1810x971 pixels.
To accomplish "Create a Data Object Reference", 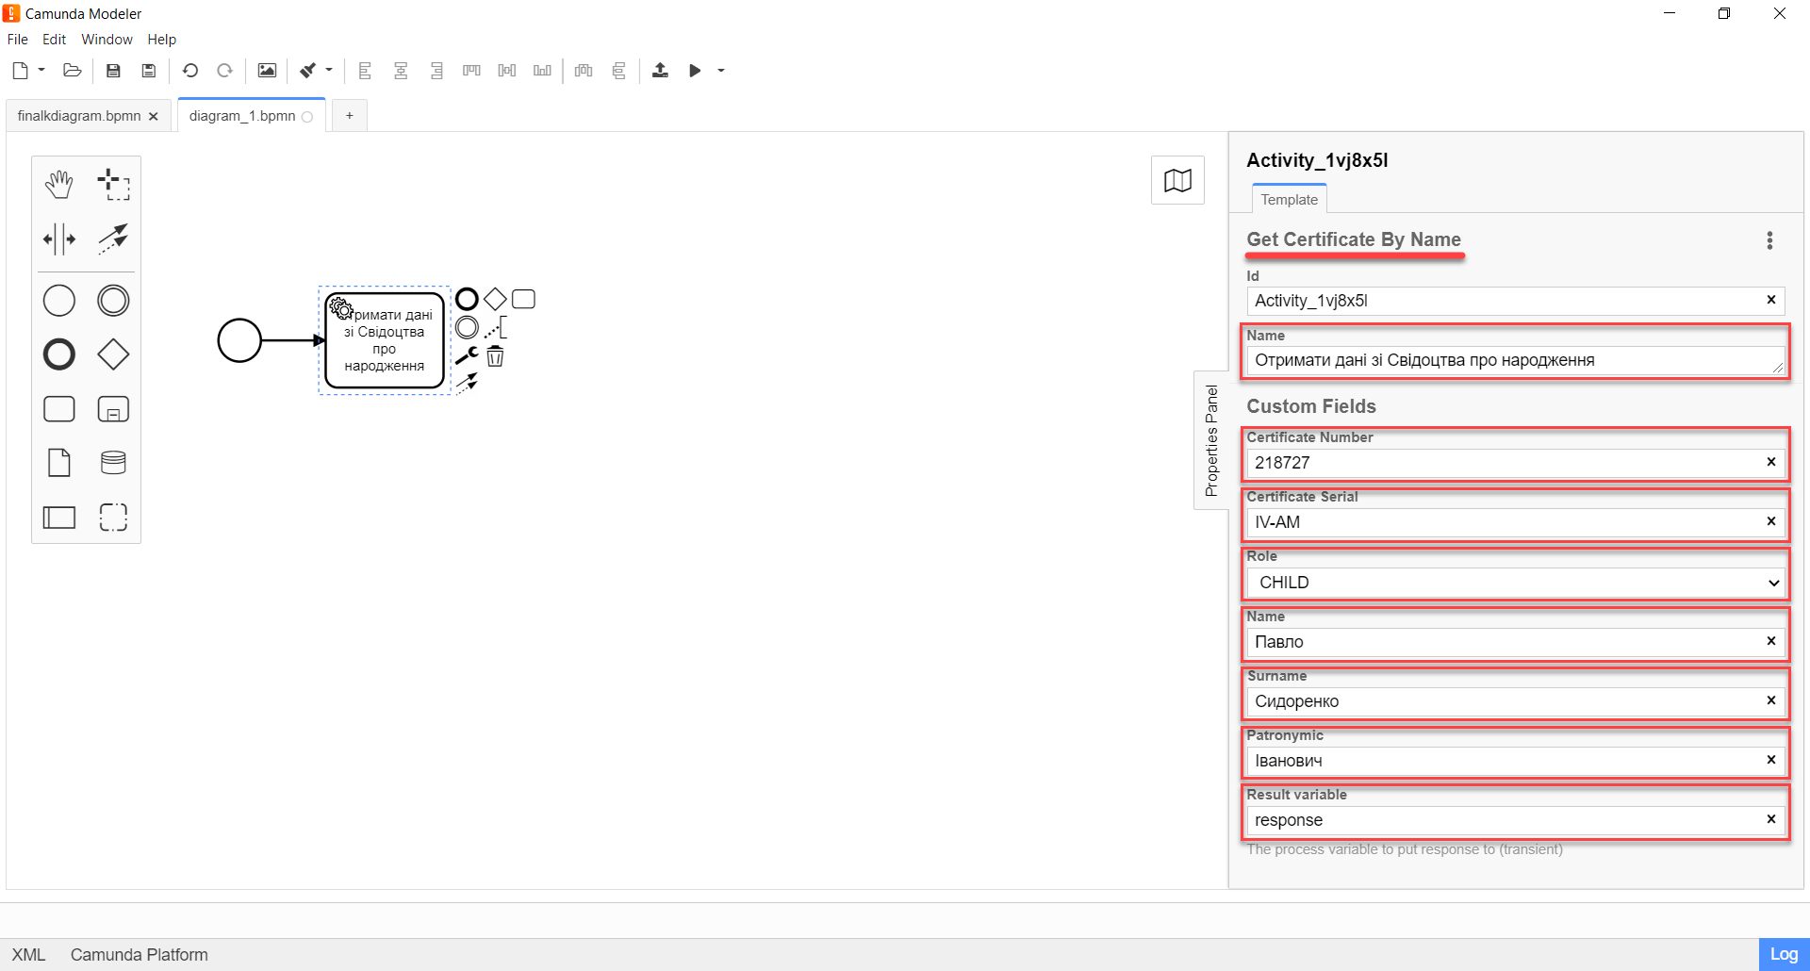I will pyautogui.click(x=59, y=463).
